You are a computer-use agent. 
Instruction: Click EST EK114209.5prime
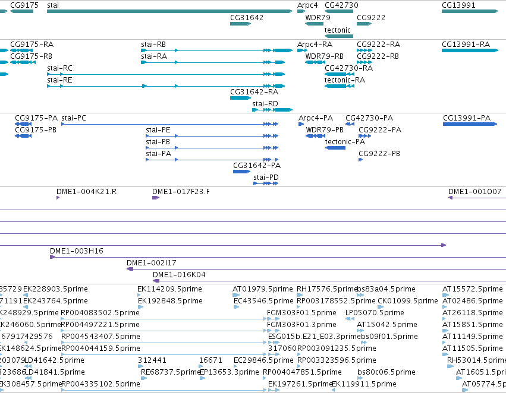pyautogui.click(x=169, y=289)
